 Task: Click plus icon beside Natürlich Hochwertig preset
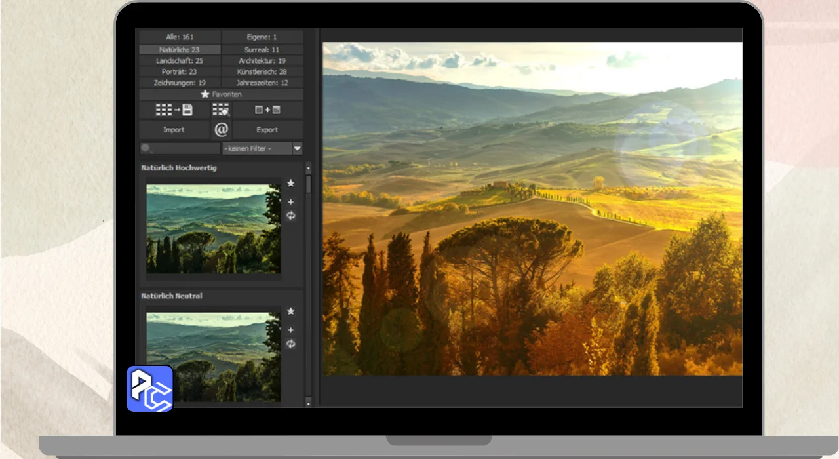[291, 202]
